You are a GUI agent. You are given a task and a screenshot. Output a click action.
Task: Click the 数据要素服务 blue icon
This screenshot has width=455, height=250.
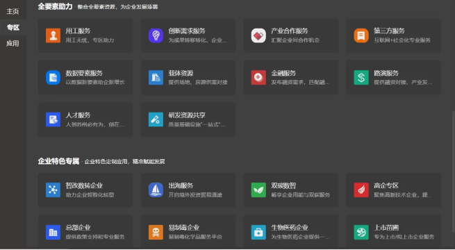[x=53, y=78]
